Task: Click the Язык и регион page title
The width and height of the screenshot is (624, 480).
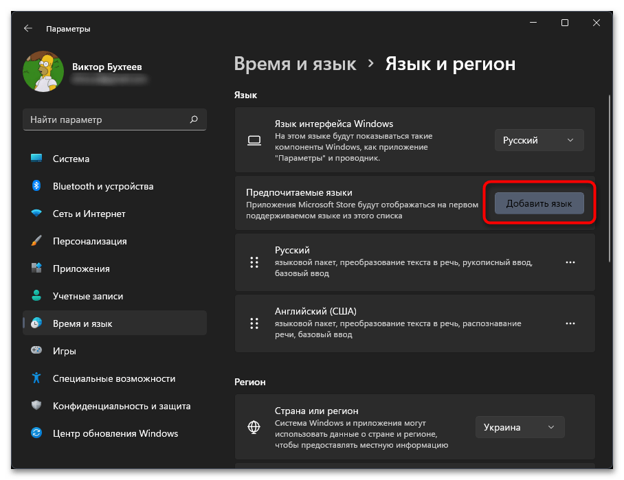Action: (450, 64)
